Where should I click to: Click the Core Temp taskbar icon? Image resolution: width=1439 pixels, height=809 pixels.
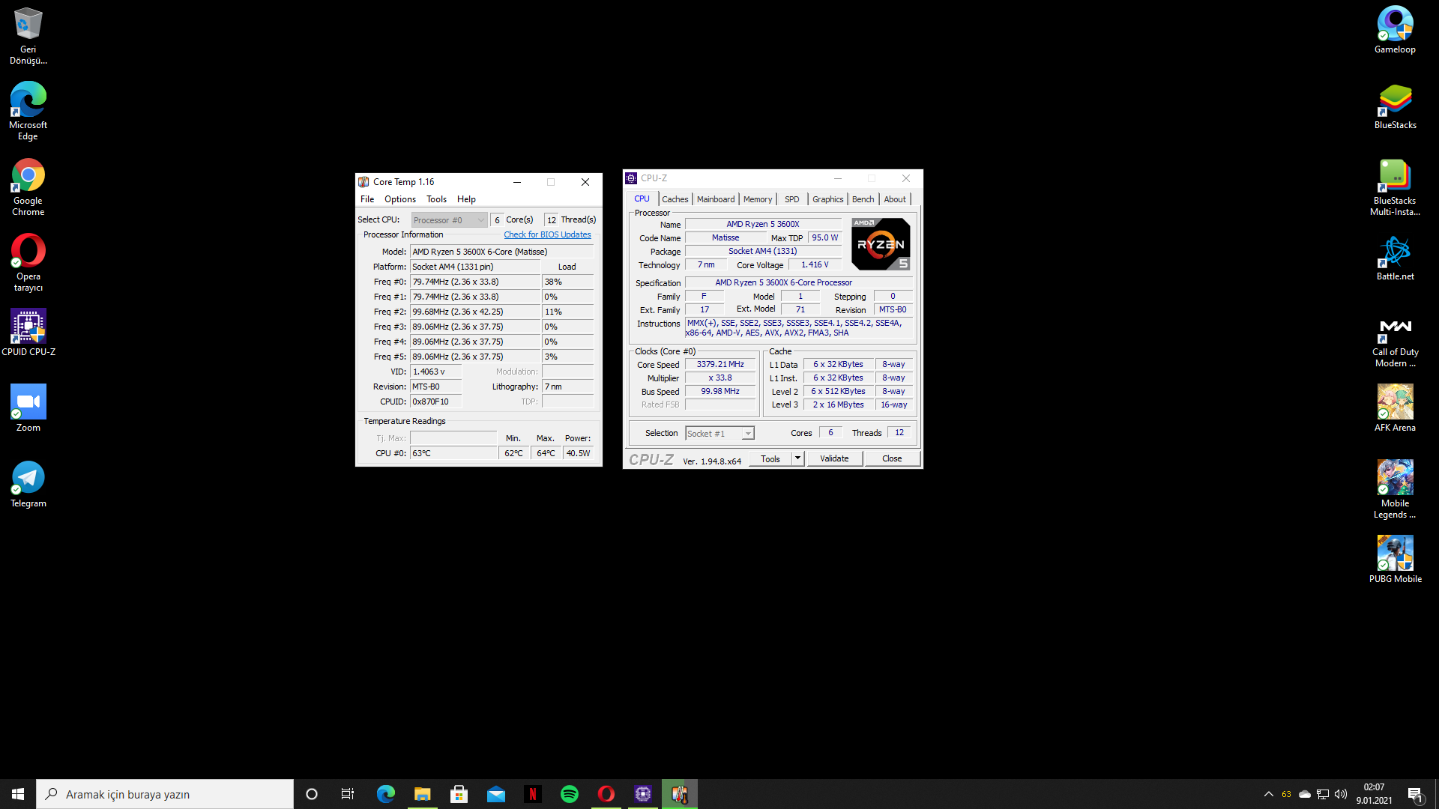click(680, 794)
